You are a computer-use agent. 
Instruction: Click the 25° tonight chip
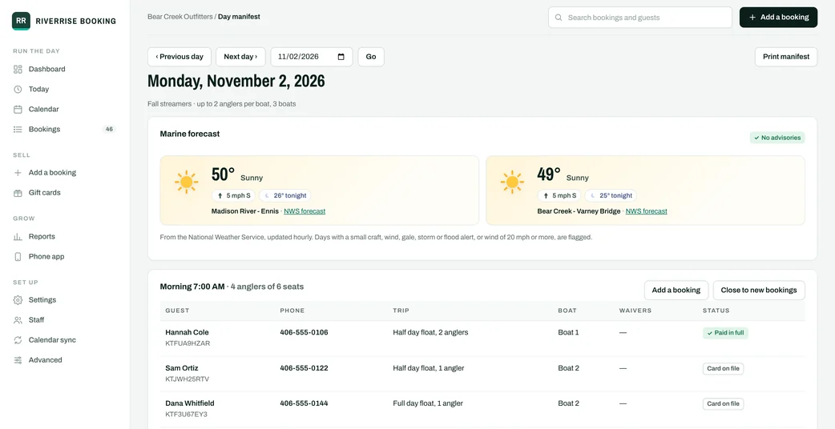point(611,195)
